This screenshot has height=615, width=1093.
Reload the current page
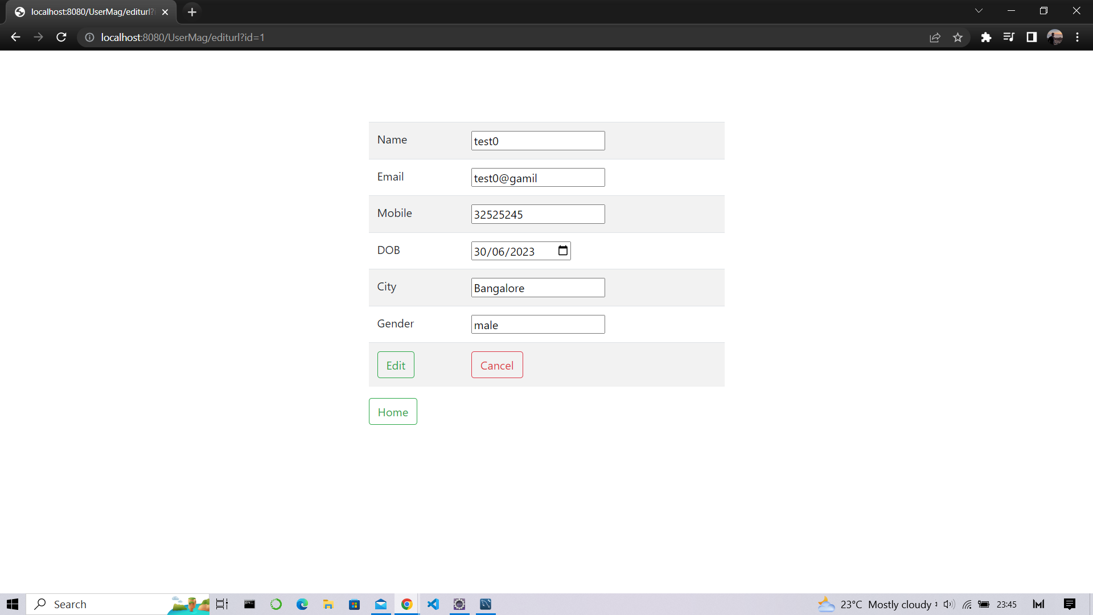click(x=61, y=37)
